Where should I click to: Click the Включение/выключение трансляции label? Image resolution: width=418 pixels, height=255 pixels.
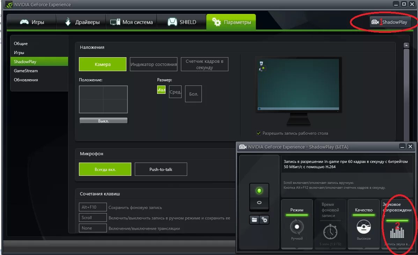pos(144,228)
